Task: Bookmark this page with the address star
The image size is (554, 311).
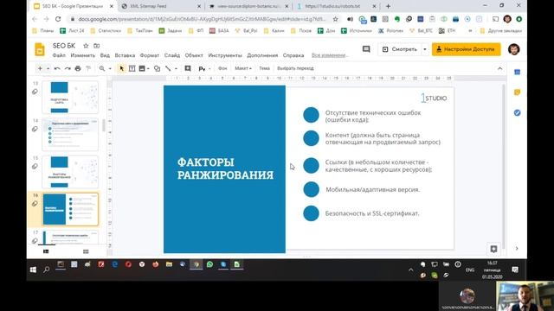Action: pos(335,19)
